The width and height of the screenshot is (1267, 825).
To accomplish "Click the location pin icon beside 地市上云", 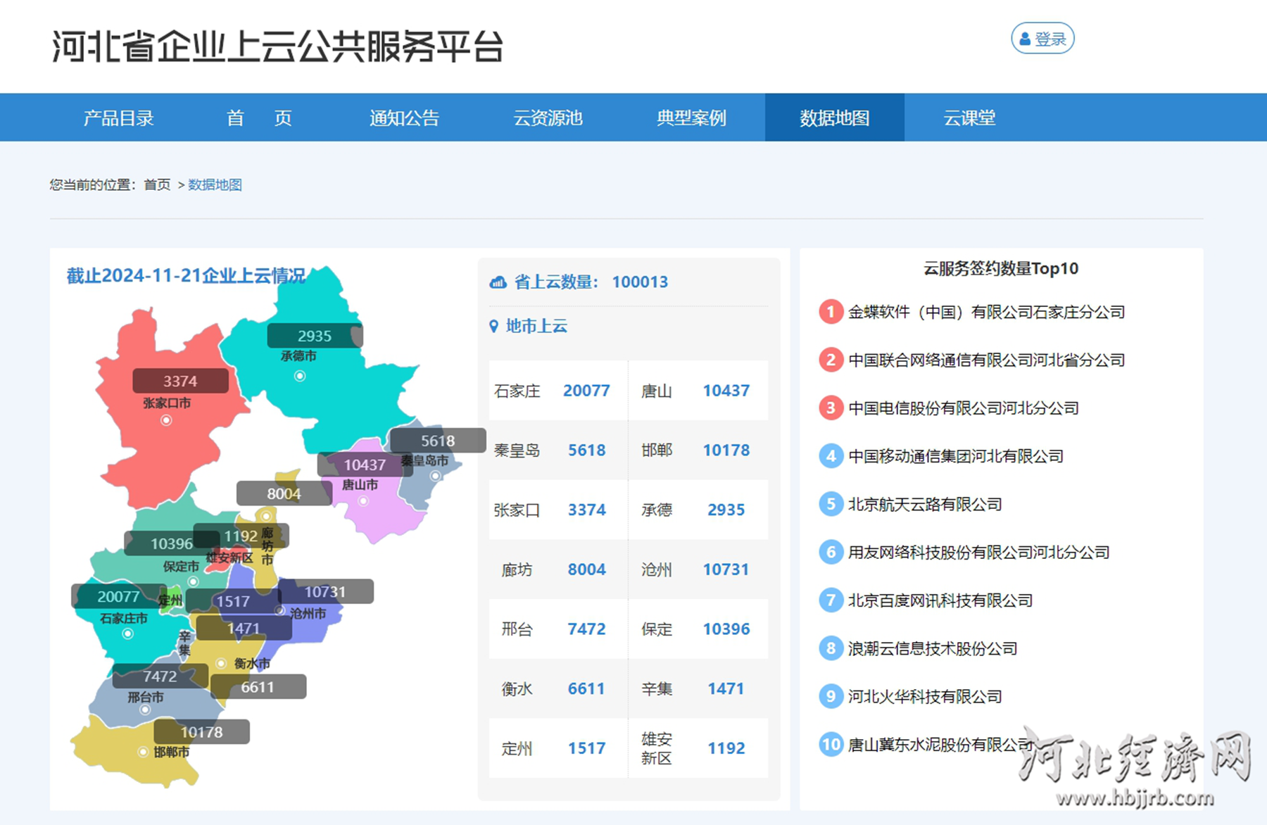I will pyautogui.click(x=493, y=326).
